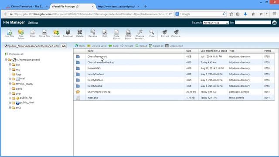Select the twentyfourteen folder
The image size is (279, 157).
[x=174, y=74]
